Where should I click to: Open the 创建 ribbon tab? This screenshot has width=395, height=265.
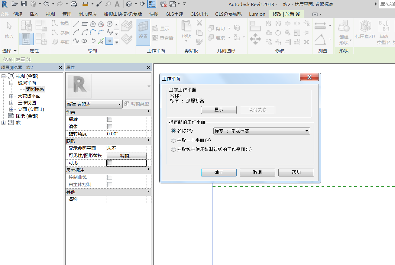coord(18,14)
